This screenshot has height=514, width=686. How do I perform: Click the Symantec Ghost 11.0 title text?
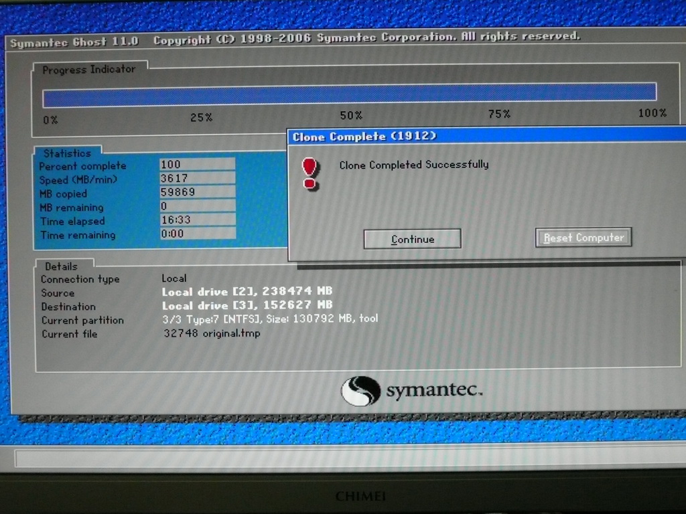click(74, 42)
